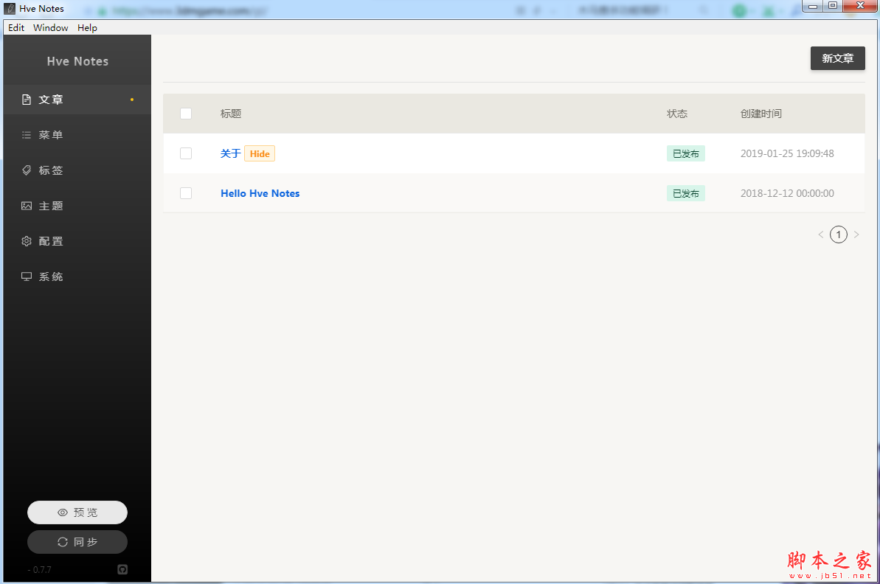Go to previous page arrow
880x584 pixels.
pos(821,234)
